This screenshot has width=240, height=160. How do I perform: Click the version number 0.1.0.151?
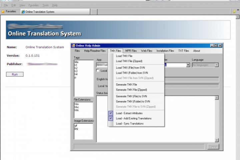click(x=32, y=56)
